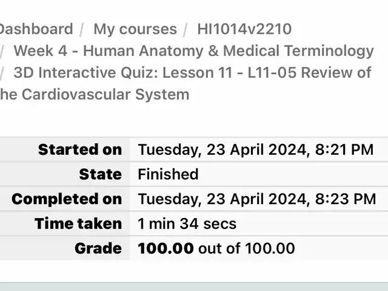The height and width of the screenshot is (291, 388).
Task: Click the slash before 3D Interactive Quiz breadcrumb
Action: (2, 73)
